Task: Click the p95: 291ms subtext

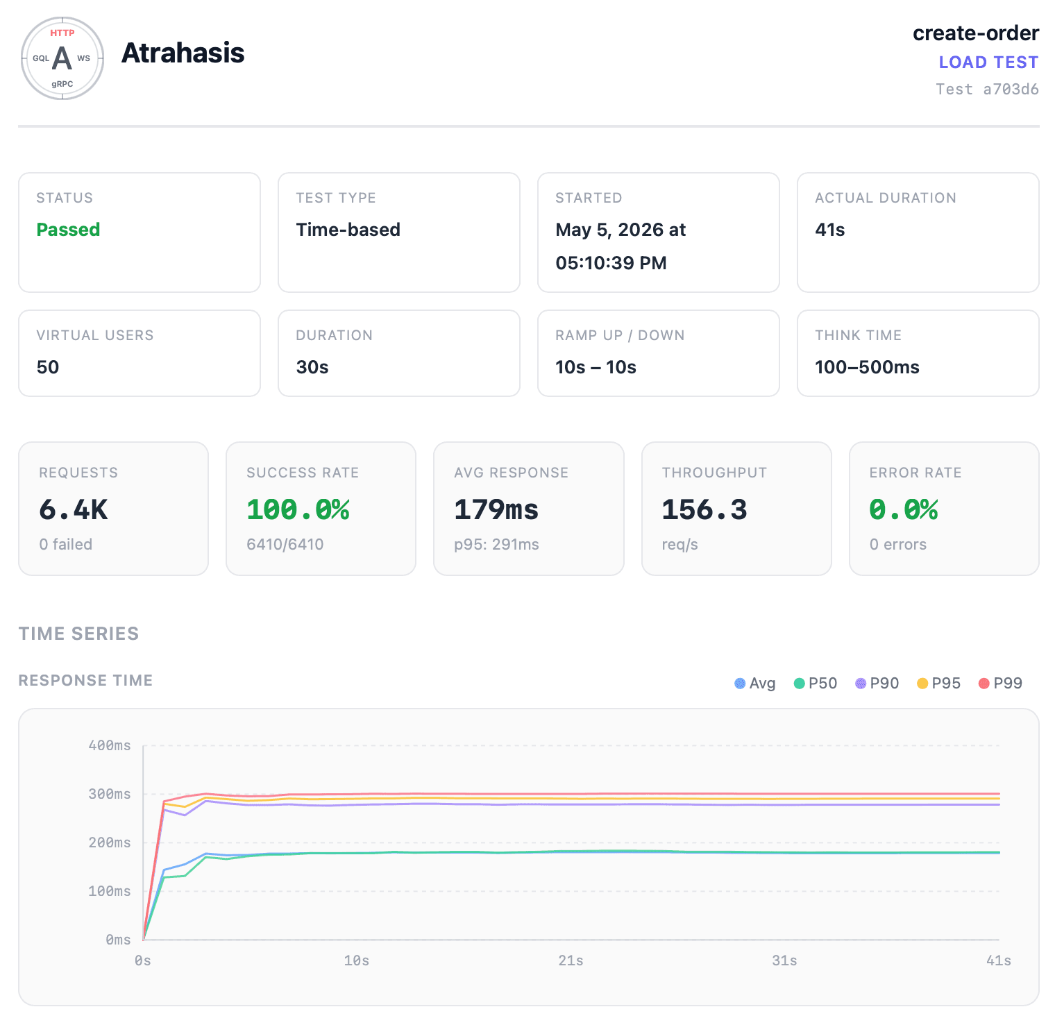Action: point(496,544)
